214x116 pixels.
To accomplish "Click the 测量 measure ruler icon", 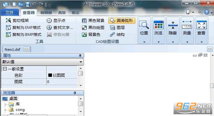I will [x=187, y=25].
